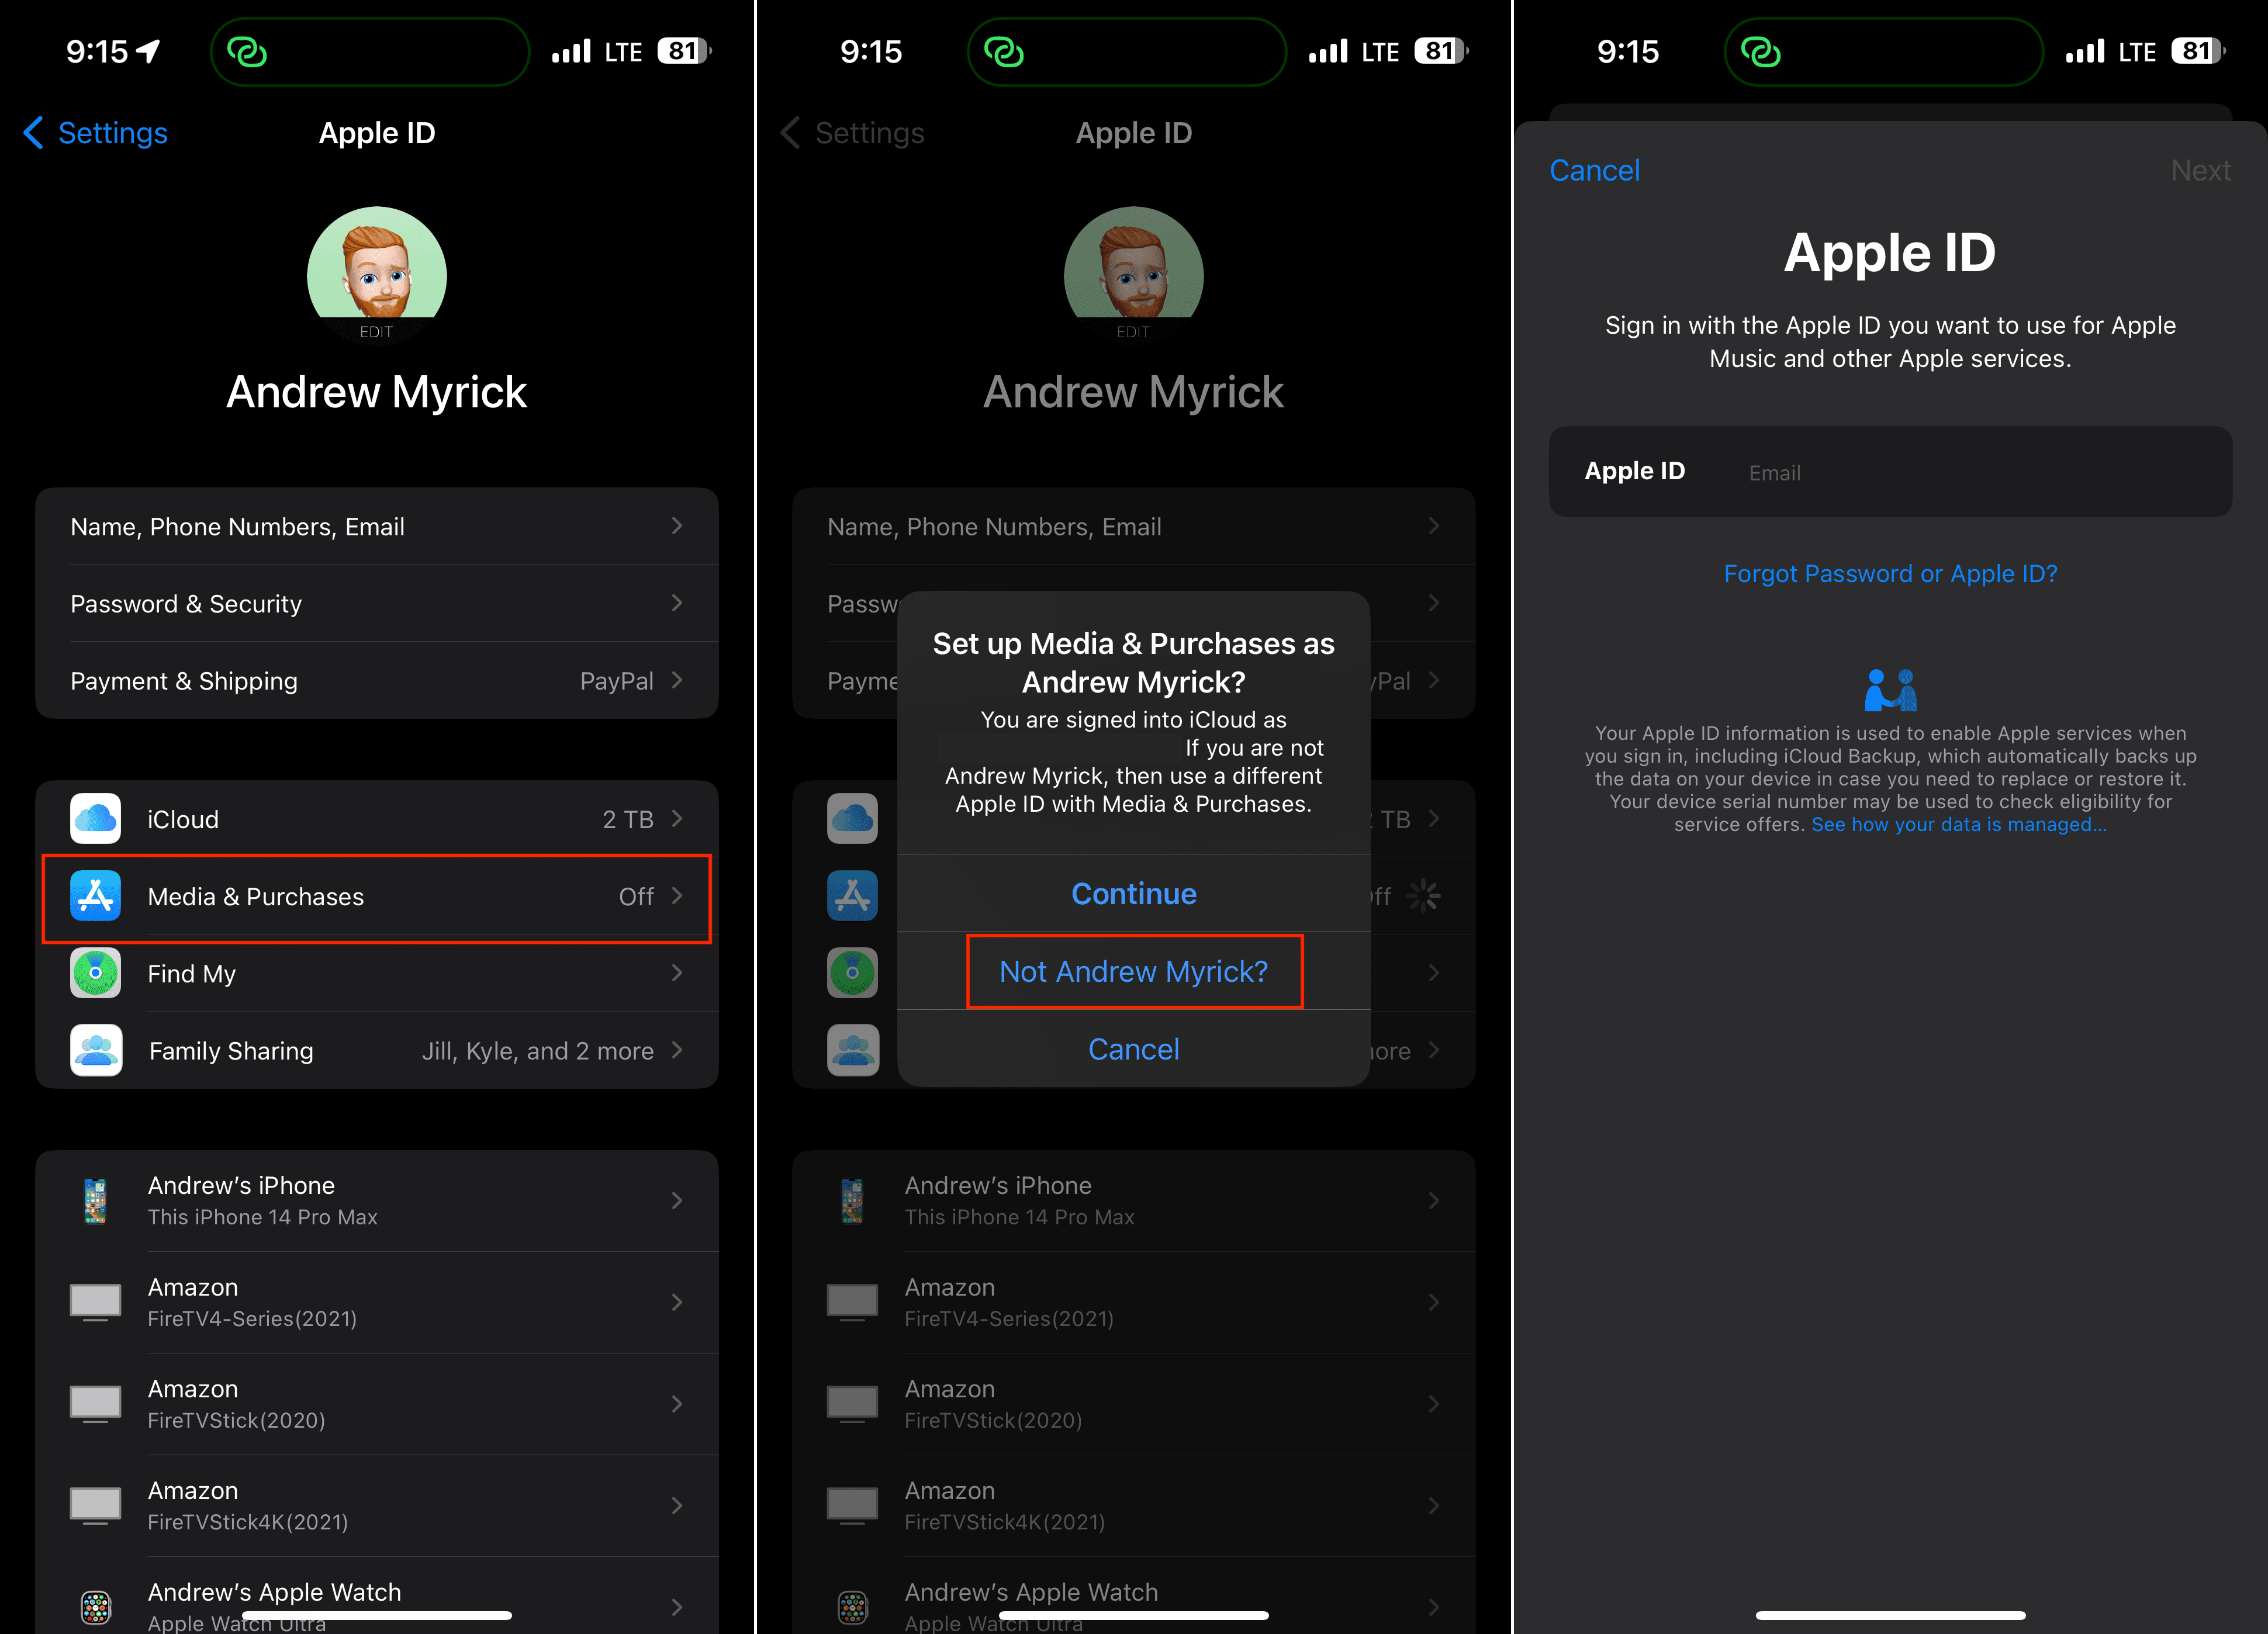The height and width of the screenshot is (1634, 2268).
Task: Tap the green link icon in right screen's Dynamic Island
Action: [x=1760, y=51]
